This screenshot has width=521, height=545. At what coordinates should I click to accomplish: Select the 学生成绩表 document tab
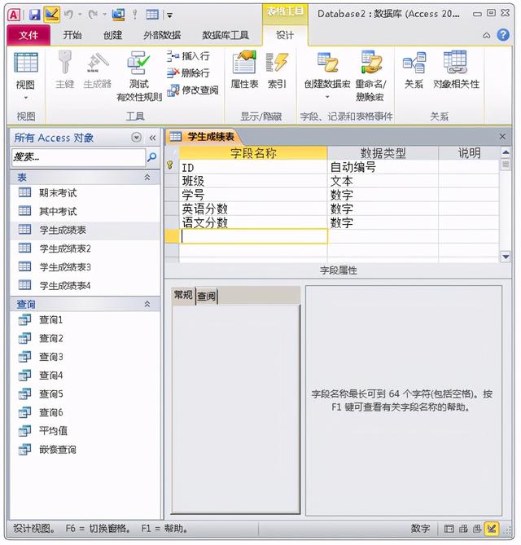pyautogui.click(x=204, y=137)
